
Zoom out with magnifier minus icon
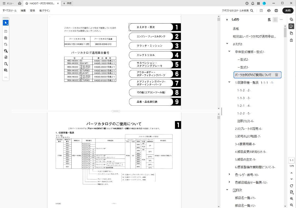291,205
